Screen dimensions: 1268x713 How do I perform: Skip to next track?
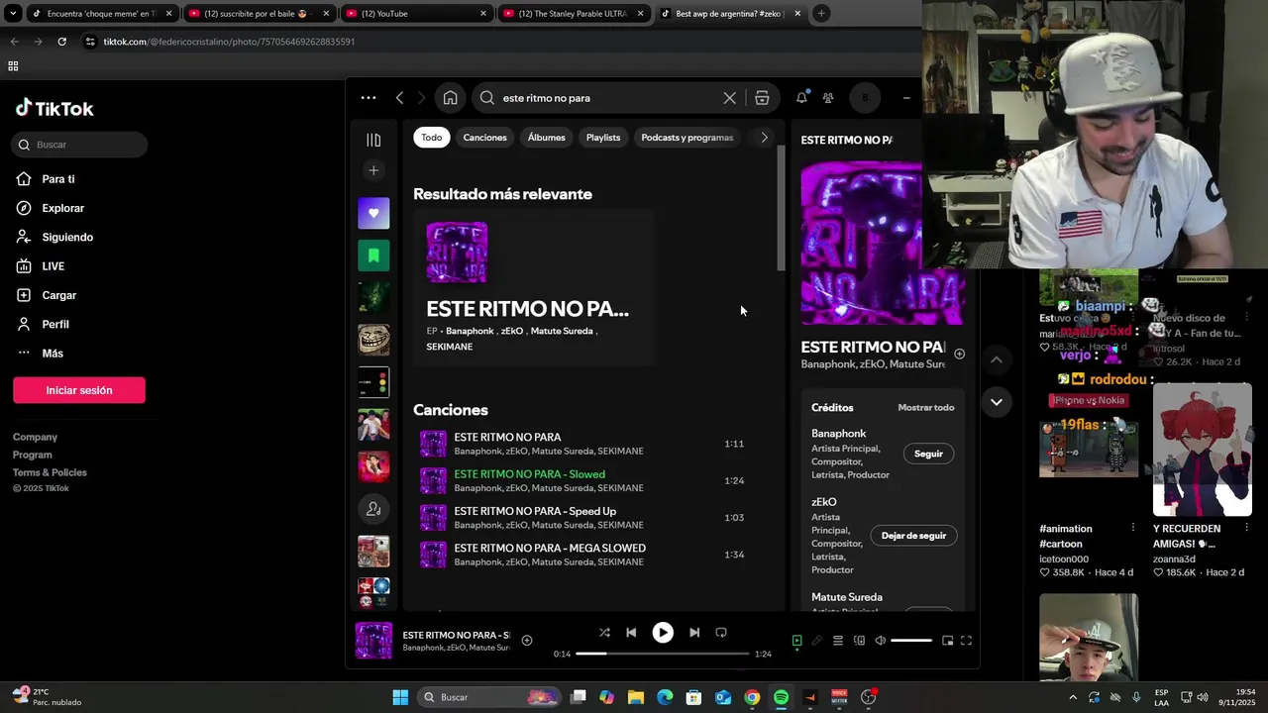point(694,633)
